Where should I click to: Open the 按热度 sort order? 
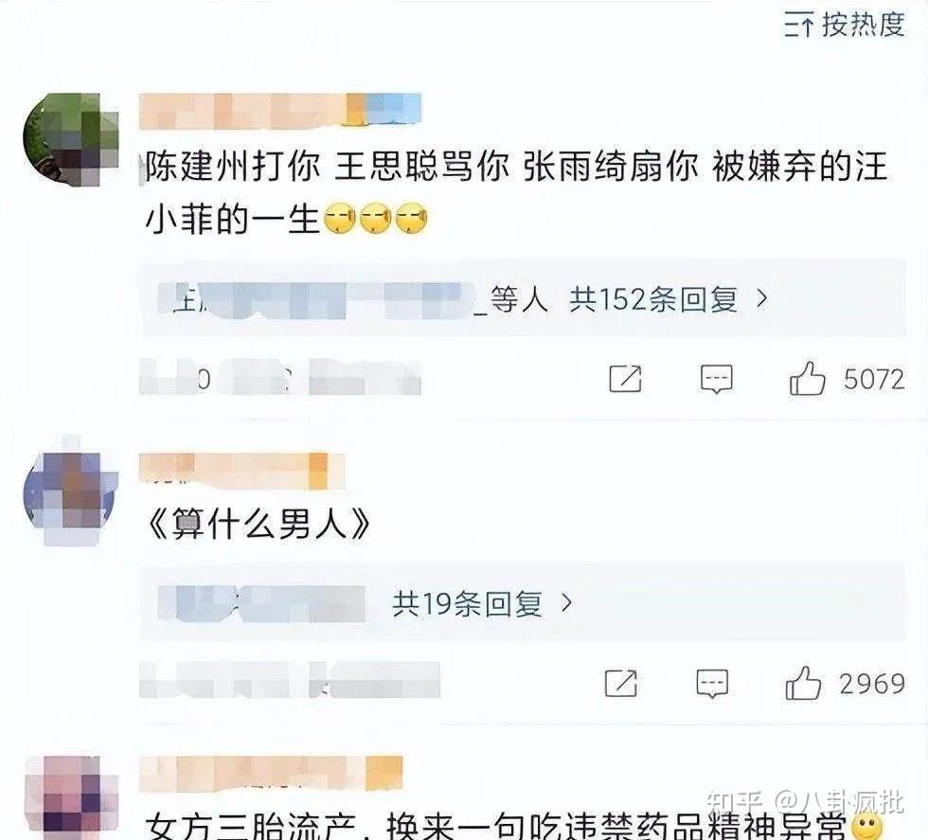point(845,25)
